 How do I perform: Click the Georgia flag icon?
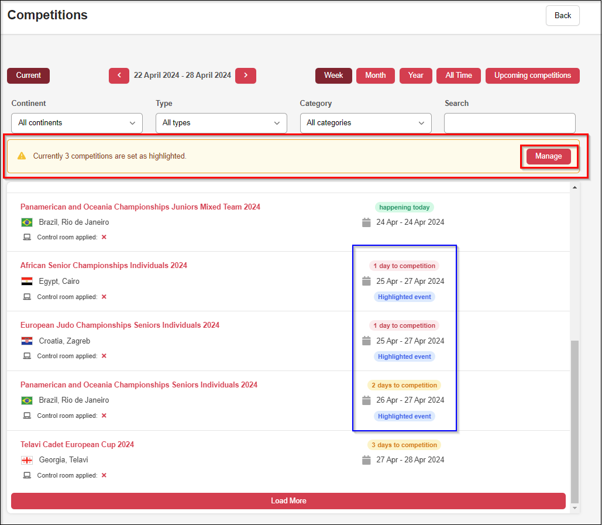[27, 460]
